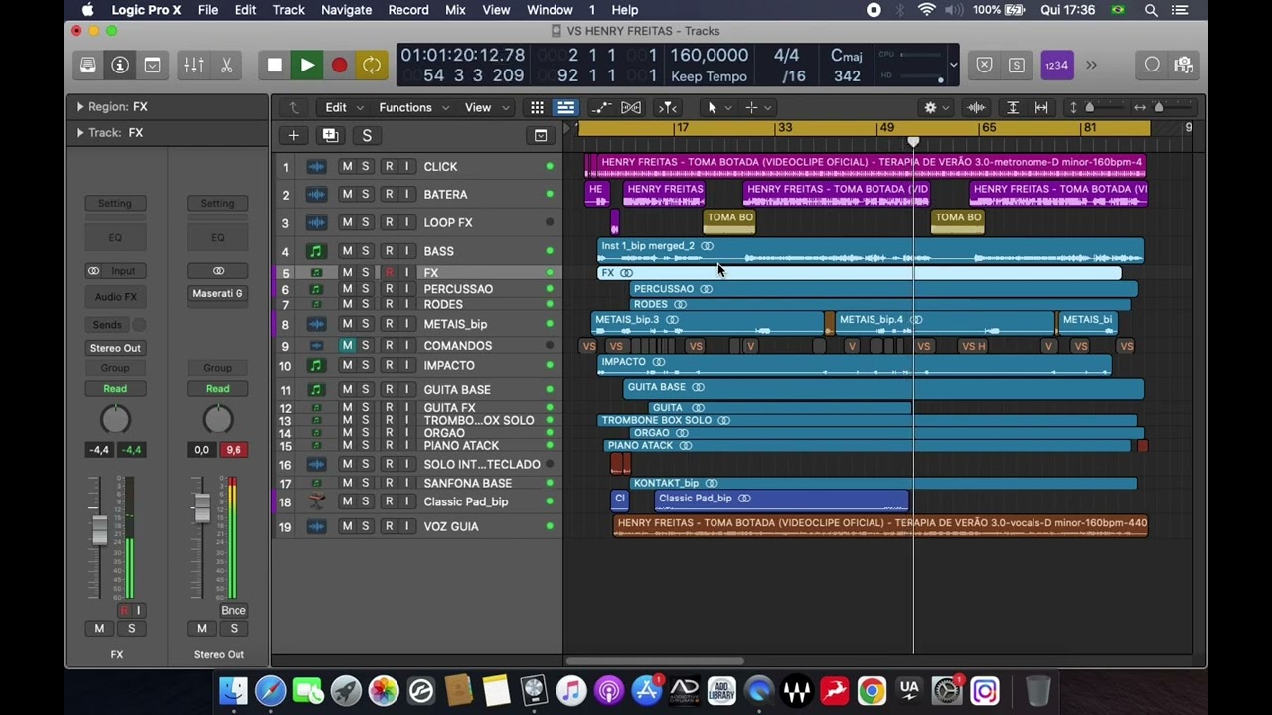Image resolution: width=1272 pixels, height=715 pixels.
Task: Open the Library panel
Action: pyautogui.click(x=88, y=66)
